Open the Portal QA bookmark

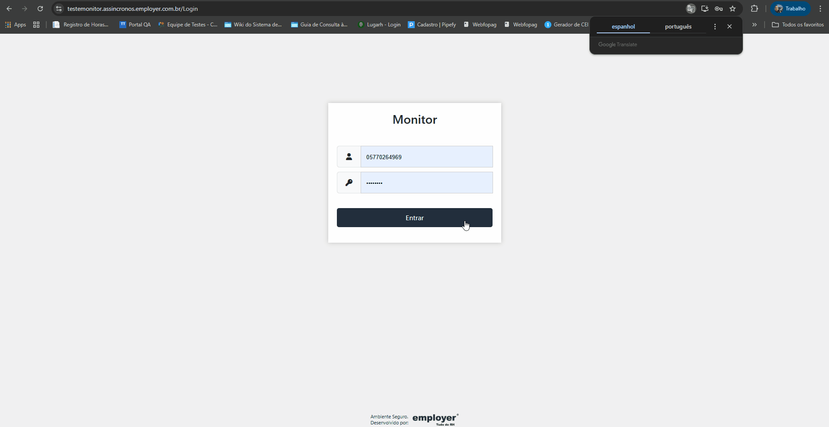coord(135,25)
